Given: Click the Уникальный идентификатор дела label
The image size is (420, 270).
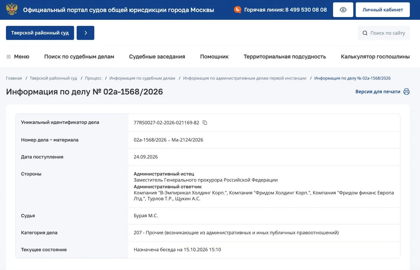Looking at the screenshot, I should click(60, 122).
